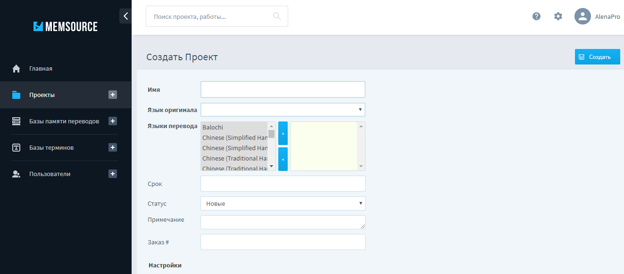Focus the Имя project name field
The height and width of the screenshot is (274, 624).
click(283, 89)
